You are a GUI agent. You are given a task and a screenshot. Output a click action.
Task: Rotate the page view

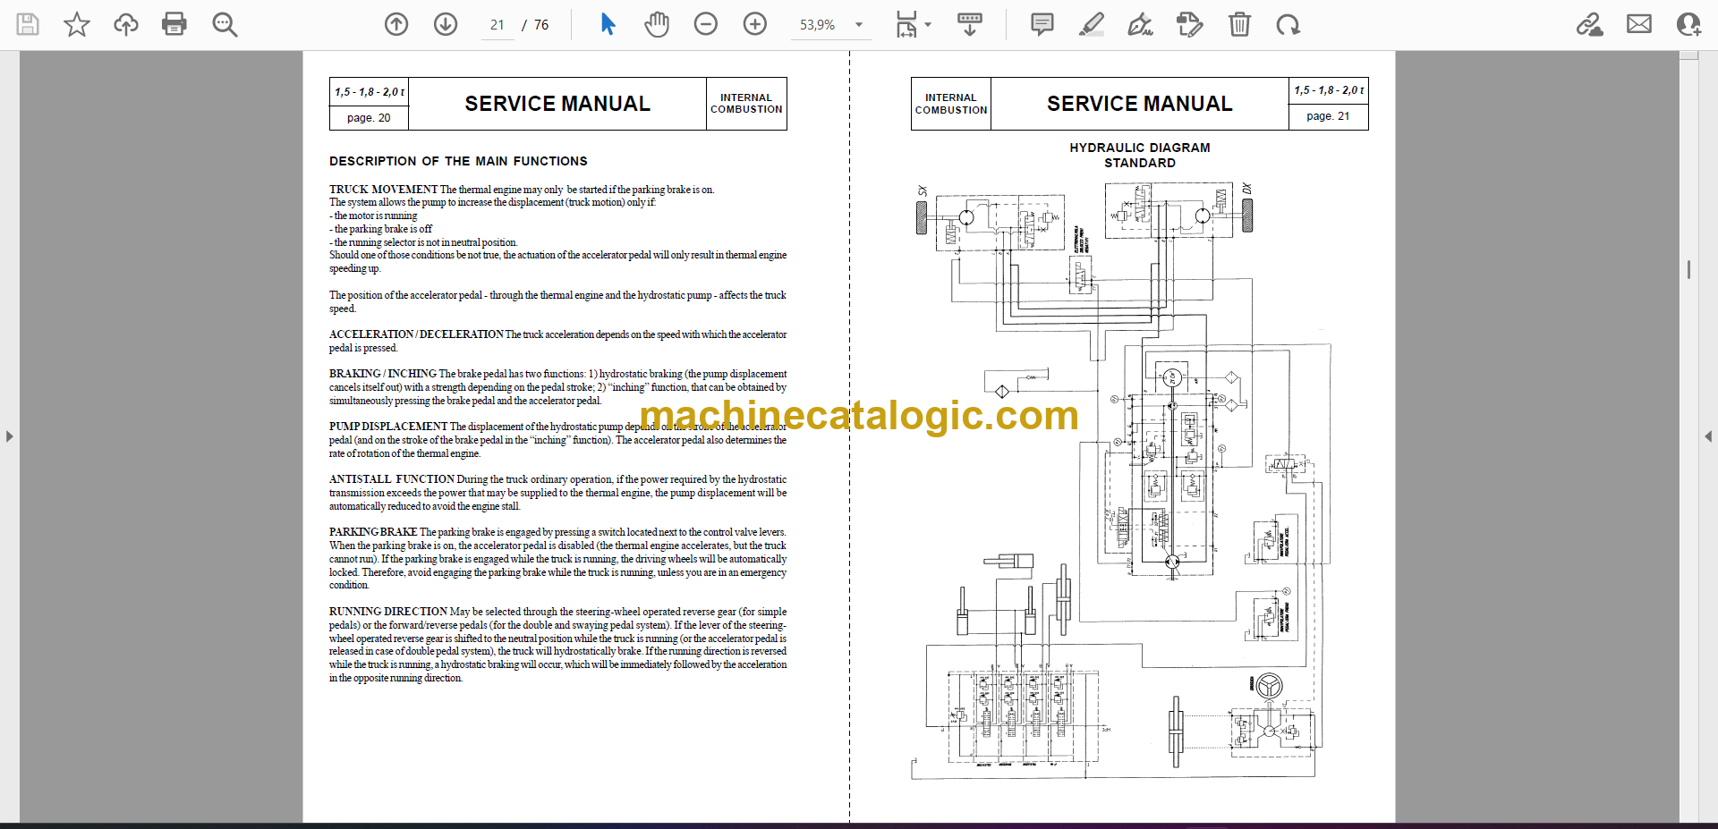(x=1288, y=24)
